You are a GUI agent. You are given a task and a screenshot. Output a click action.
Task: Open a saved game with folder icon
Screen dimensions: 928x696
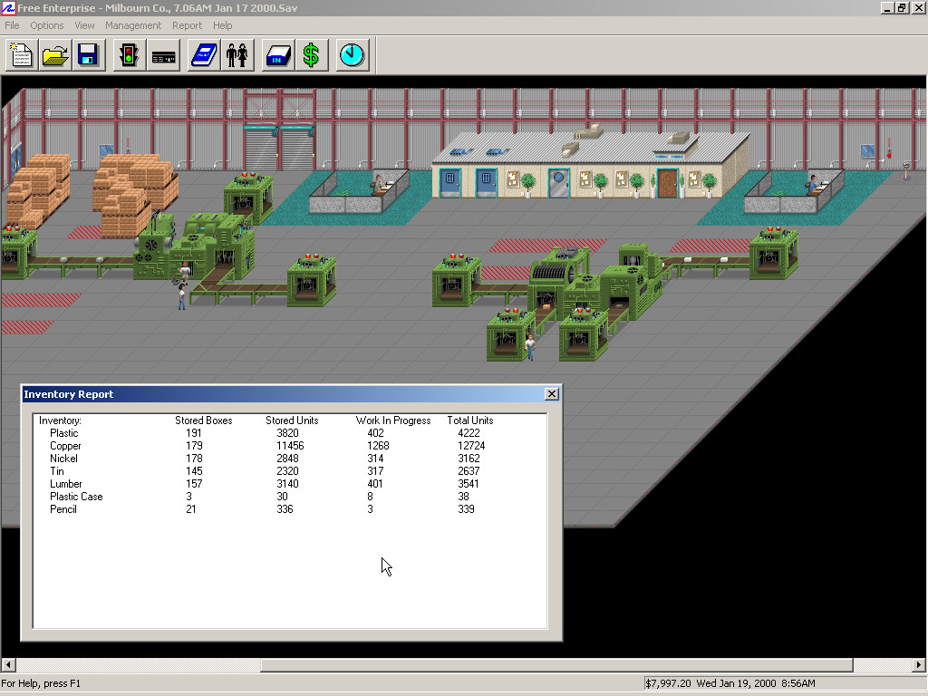coord(55,55)
